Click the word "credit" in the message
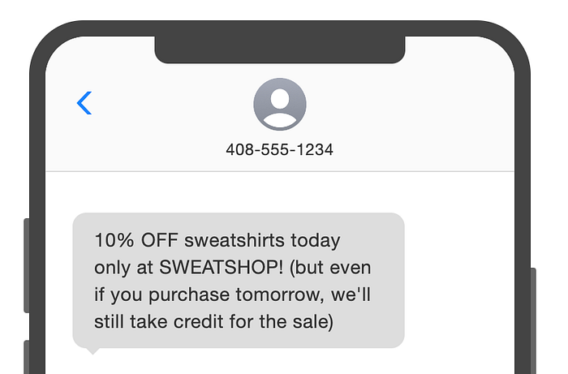This screenshot has height=374, width=568. 198,322
